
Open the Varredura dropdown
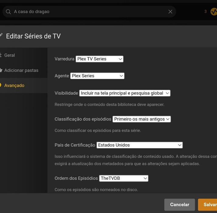tap(99, 59)
